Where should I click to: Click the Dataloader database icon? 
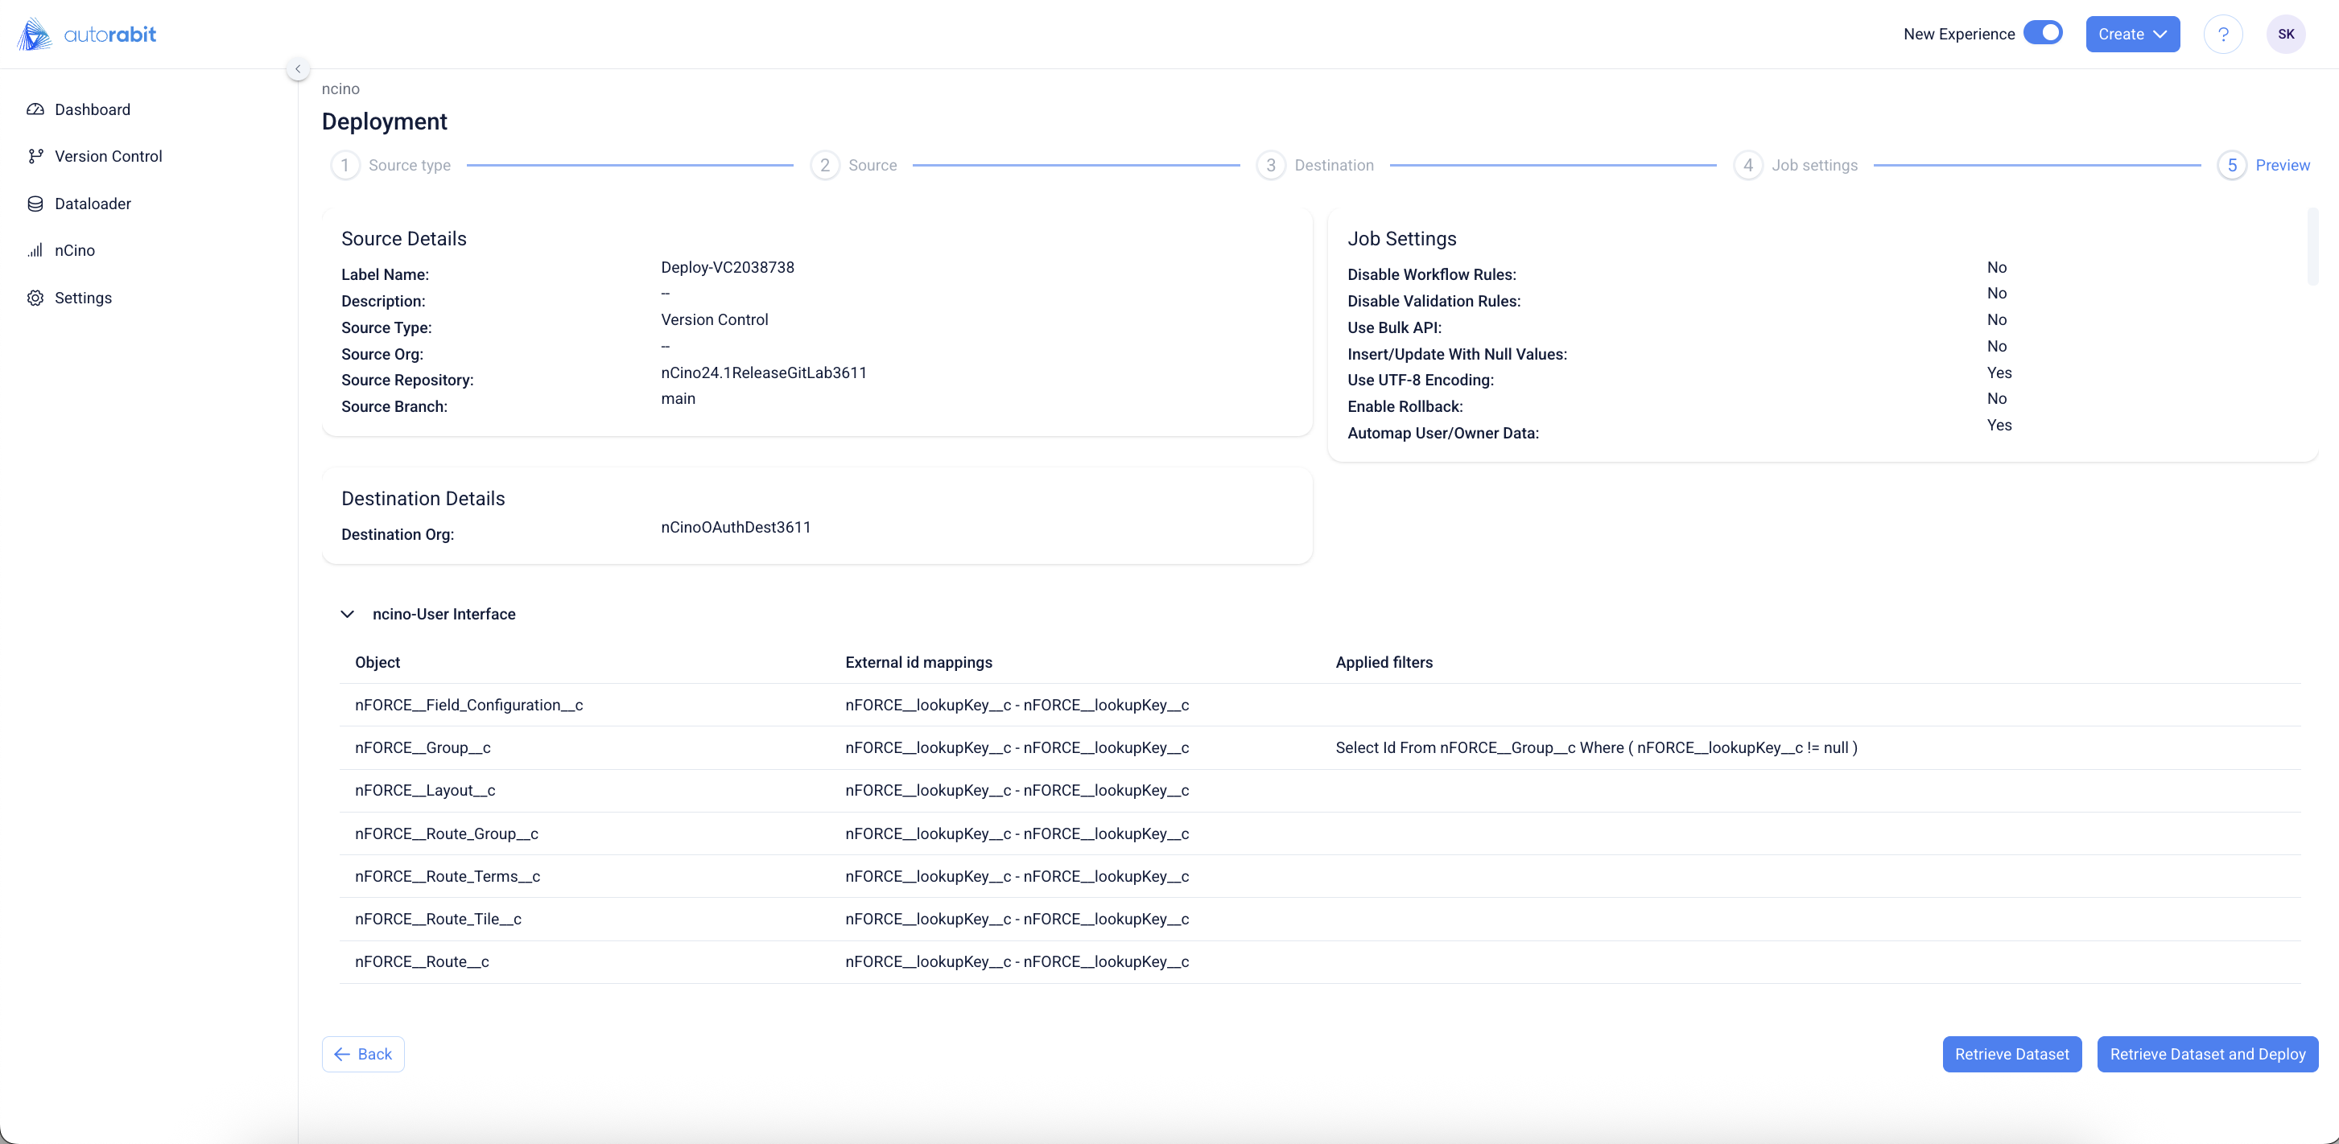pos(35,204)
